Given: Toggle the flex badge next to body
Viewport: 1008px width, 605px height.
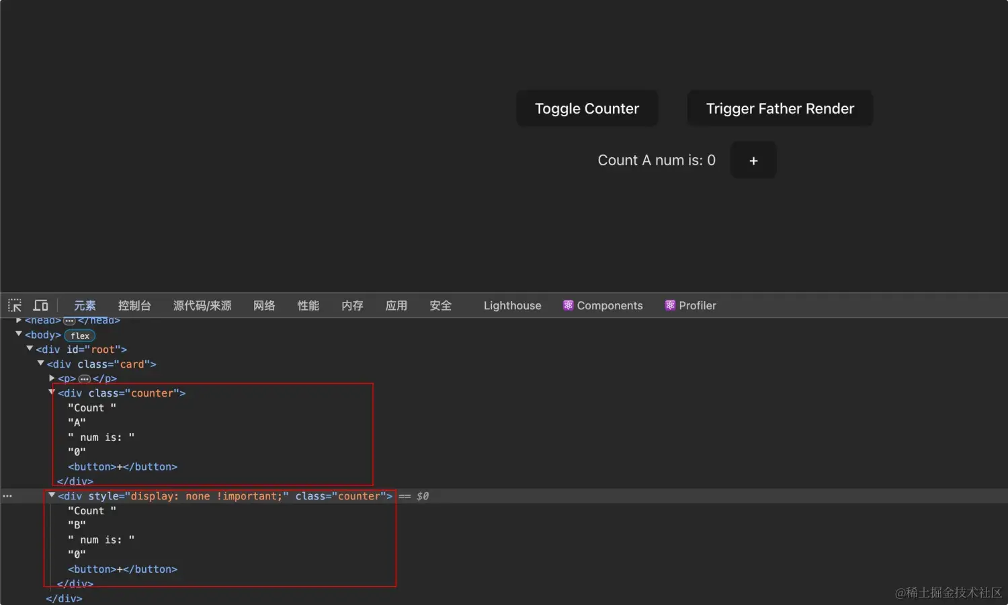Looking at the screenshot, I should 79,335.
